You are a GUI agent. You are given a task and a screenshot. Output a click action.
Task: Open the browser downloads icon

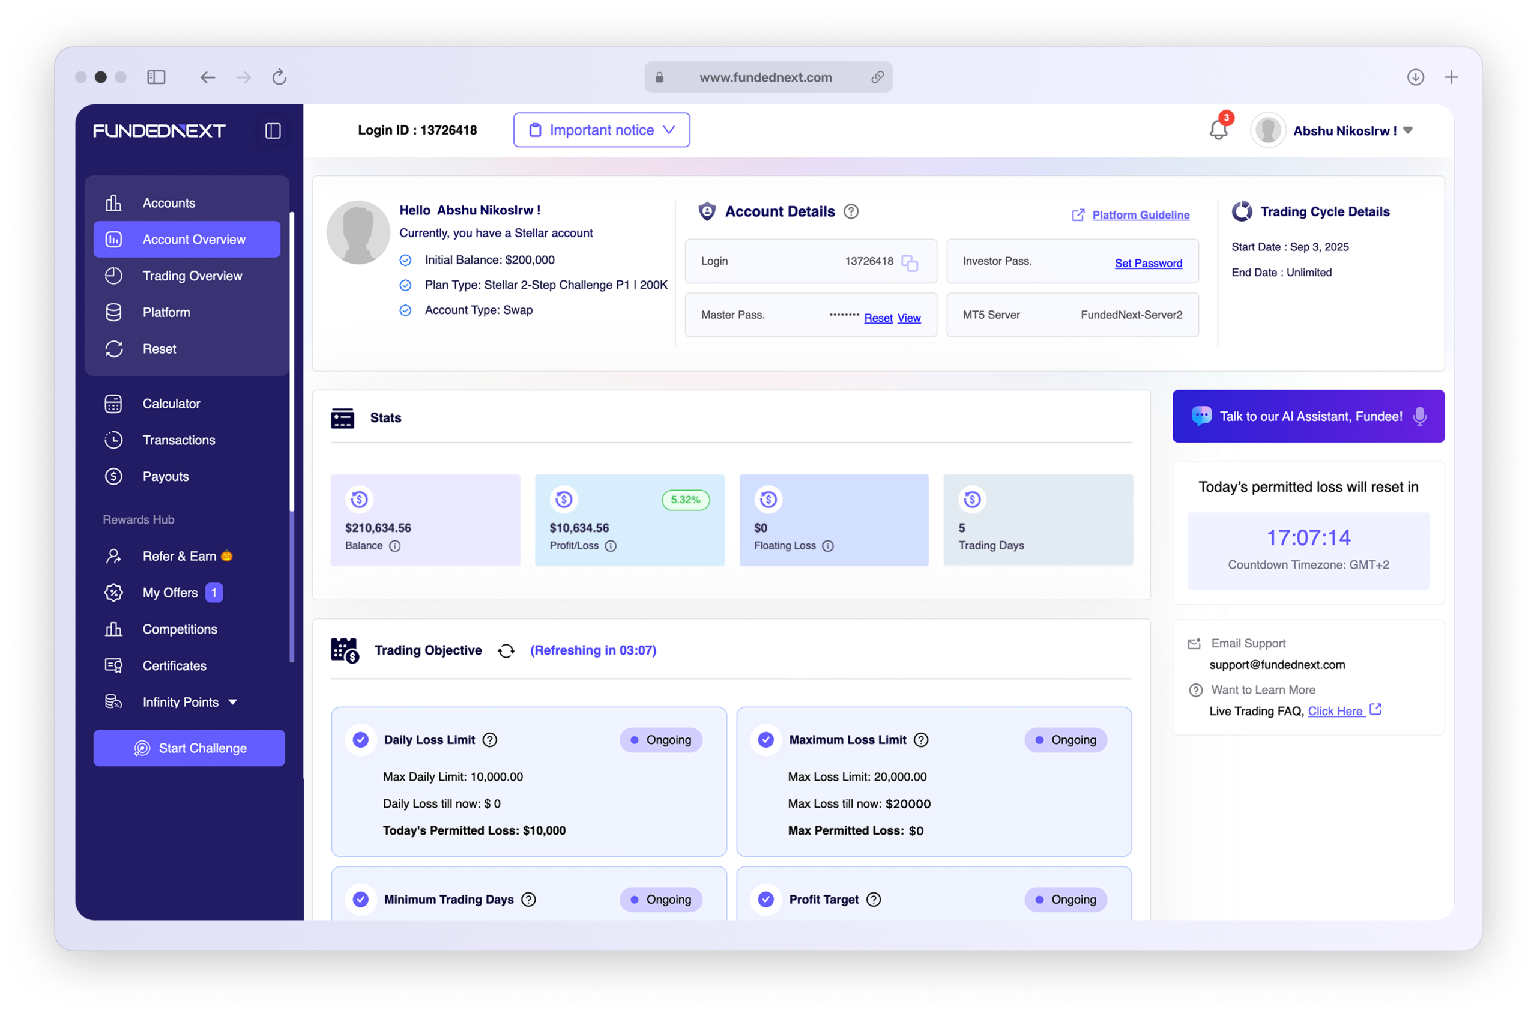pyautogui.click(x=1416, y=77)
